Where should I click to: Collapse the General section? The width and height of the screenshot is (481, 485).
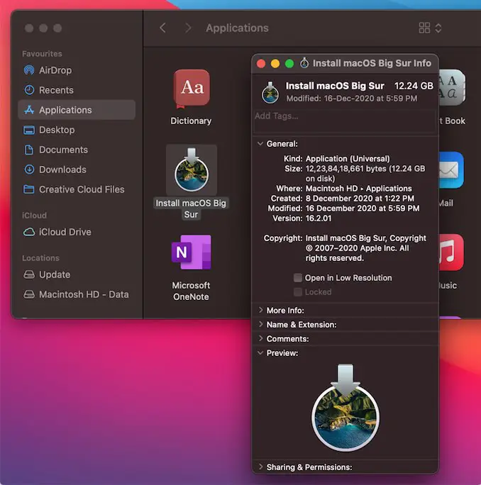pos(260,143)
